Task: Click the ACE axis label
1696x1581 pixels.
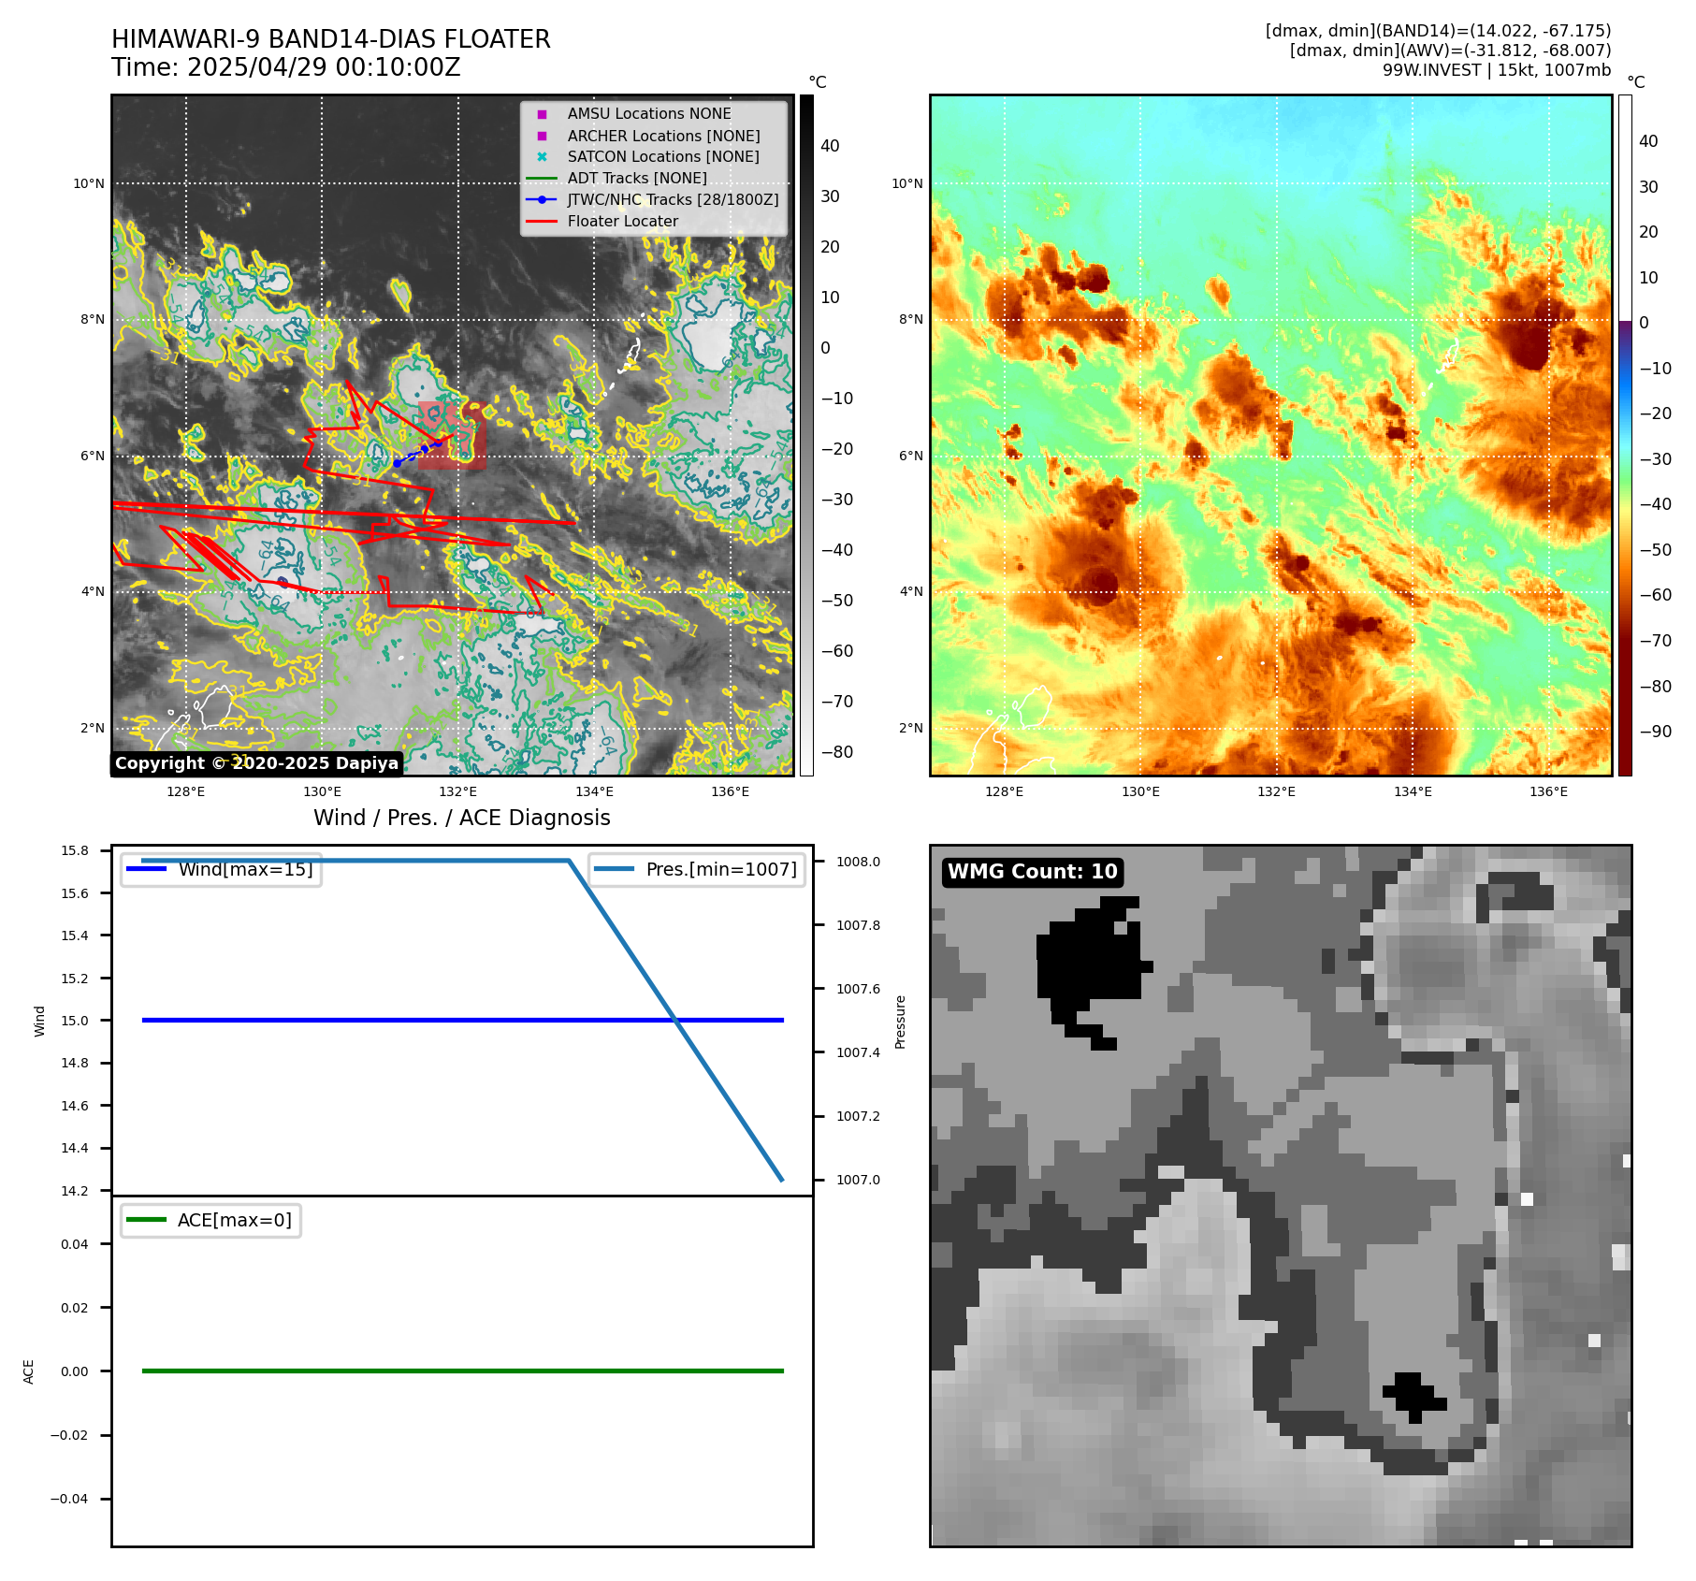Action: click(28, 1371)
